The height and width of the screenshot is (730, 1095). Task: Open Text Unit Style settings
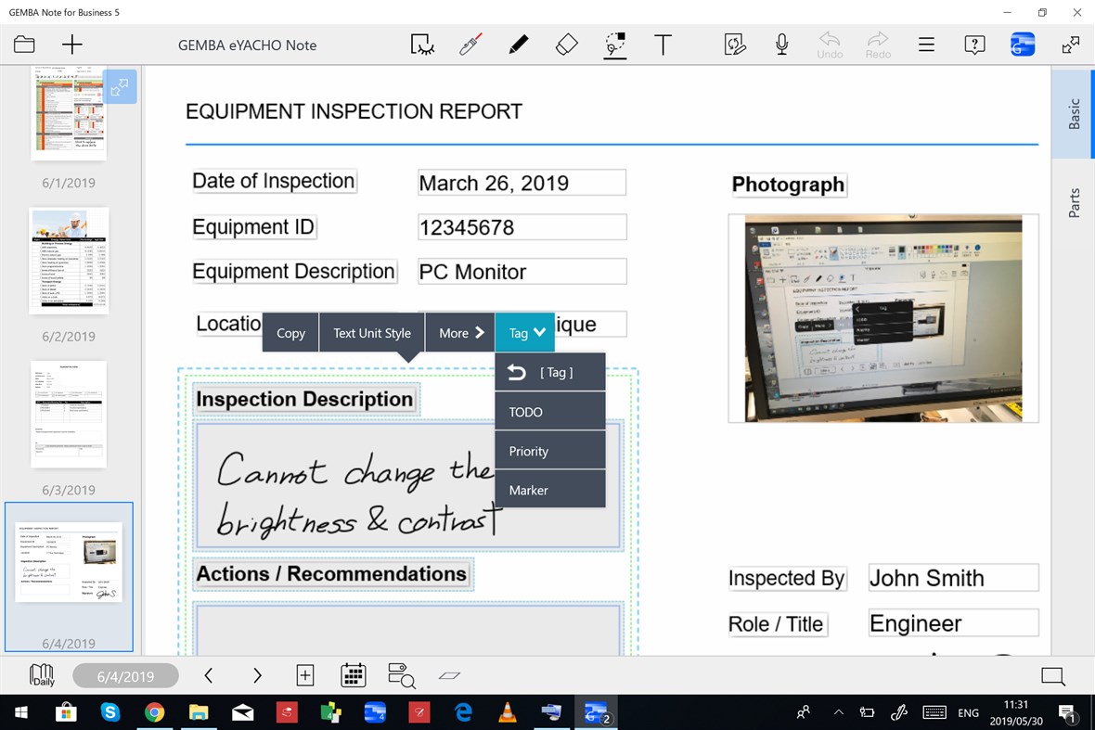371,332
